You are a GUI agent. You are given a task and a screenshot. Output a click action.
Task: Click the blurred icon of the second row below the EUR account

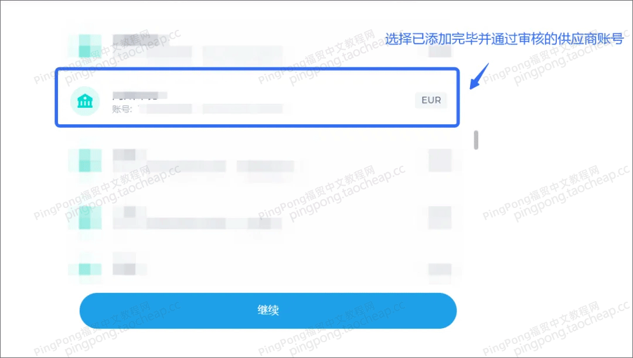(85, 217)
